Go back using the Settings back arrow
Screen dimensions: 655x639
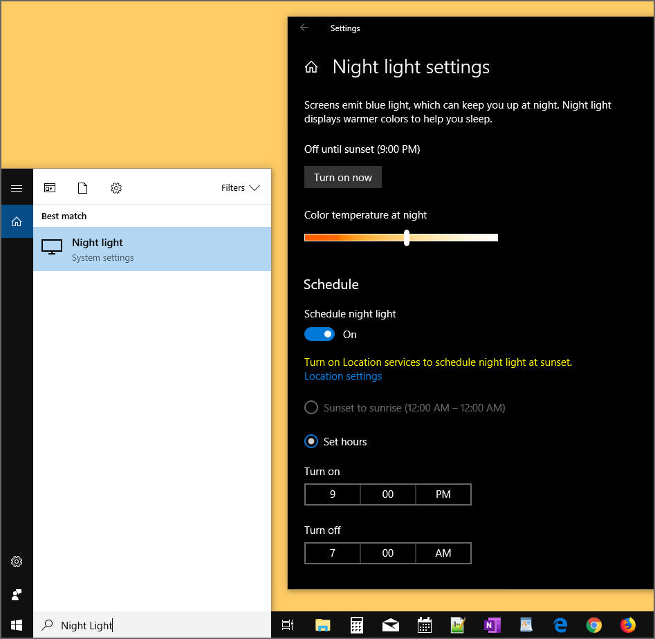click(x=304, y=28)
